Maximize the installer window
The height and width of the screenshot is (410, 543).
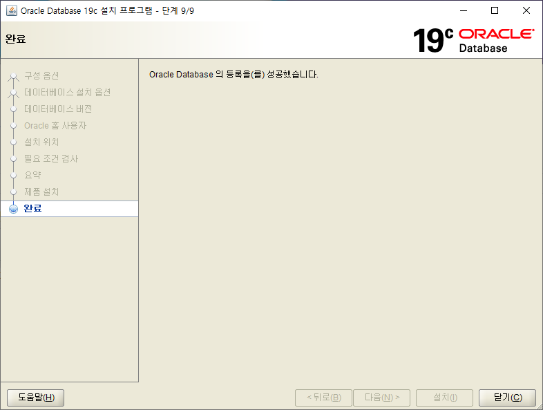coord(495,11)
